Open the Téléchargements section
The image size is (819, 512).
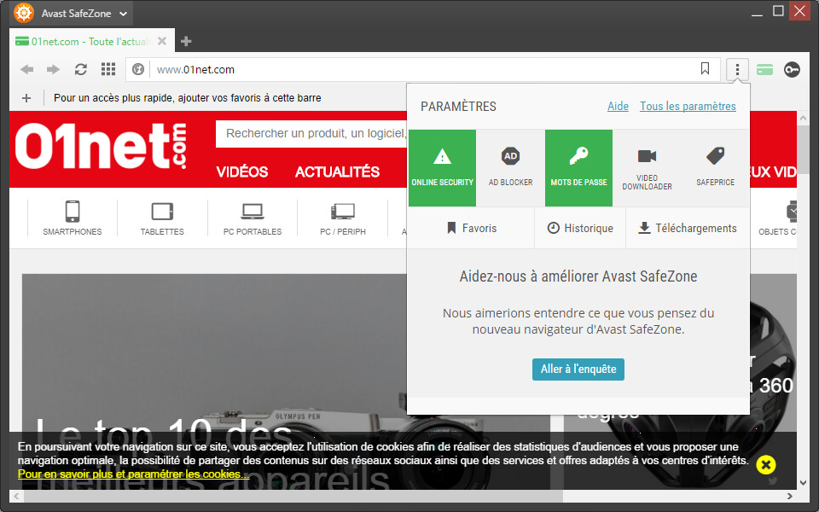click(x=688, y=228)
